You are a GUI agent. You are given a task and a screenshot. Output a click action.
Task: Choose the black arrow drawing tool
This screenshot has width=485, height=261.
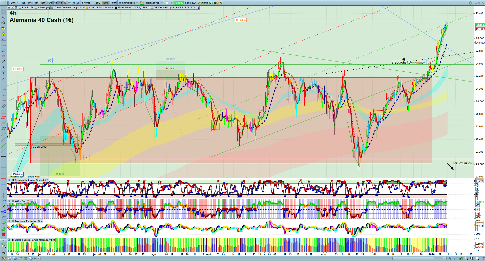(4, 62)
